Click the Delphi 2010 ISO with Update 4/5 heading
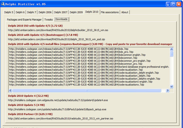Image resolution: width=183 pixels, height=128 pixels. coord(35,26)
